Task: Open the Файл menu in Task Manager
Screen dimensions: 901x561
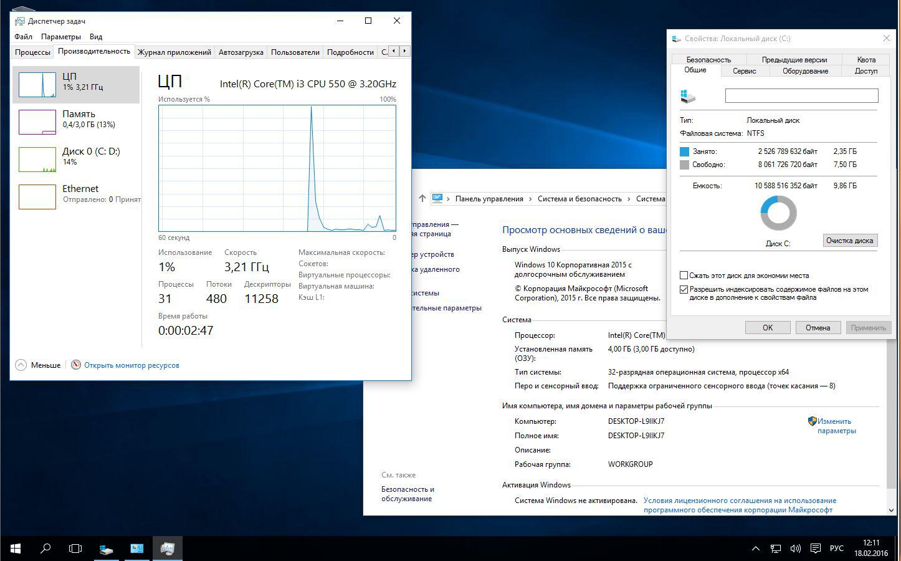Action: (23, 37)
